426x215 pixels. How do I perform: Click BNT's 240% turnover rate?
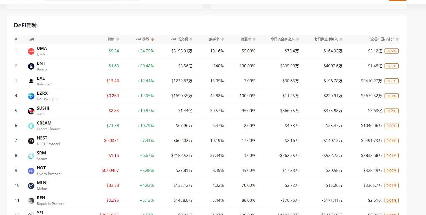click(x=218, y=66)
